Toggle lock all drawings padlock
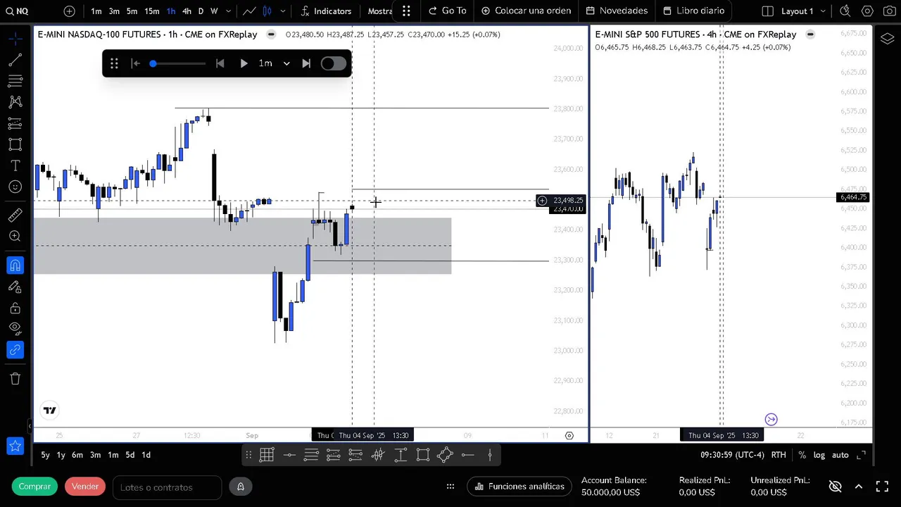The height and width of the screenshot is (507, 901). (15, 308)
